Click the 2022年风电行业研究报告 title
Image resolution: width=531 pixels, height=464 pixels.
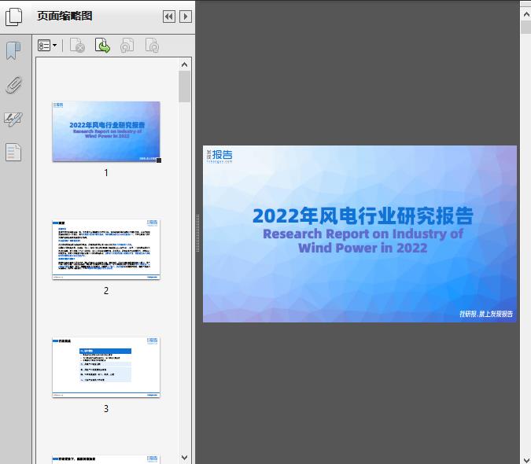click(x=363, y=216)
